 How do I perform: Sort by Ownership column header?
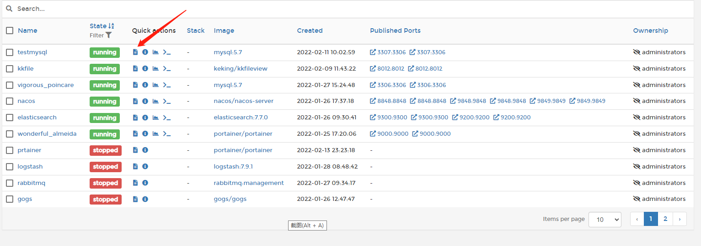point(650,31)
